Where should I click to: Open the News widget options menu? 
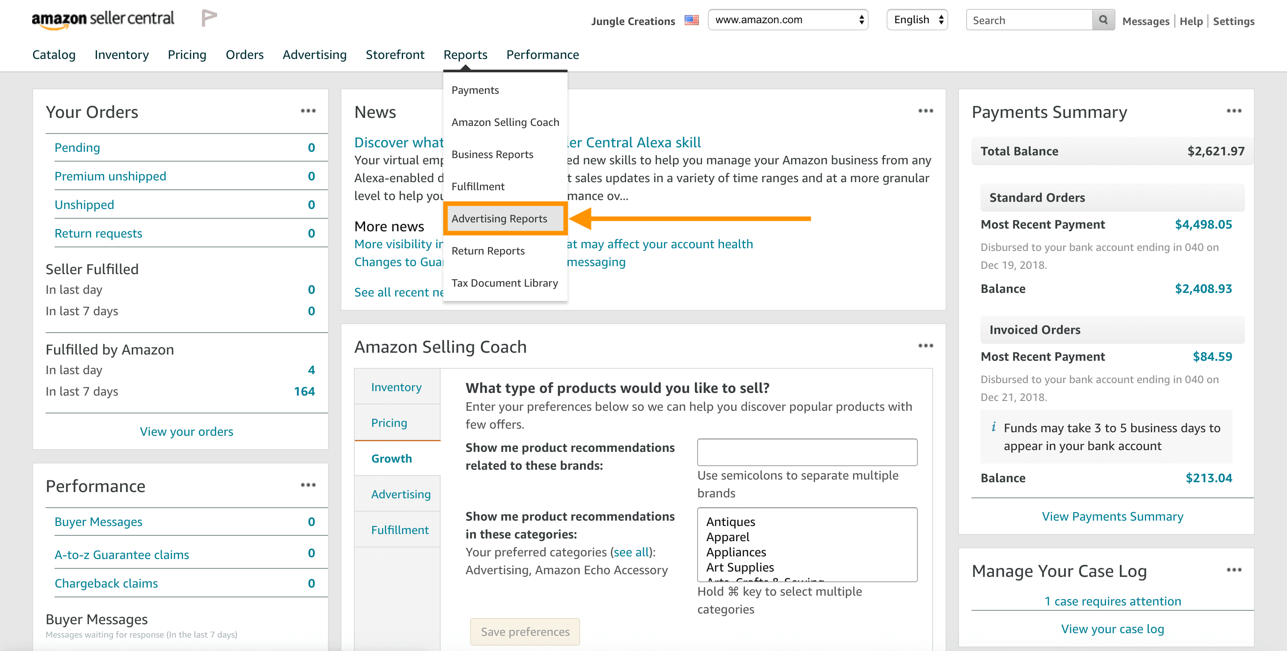[x=925, y=111]
